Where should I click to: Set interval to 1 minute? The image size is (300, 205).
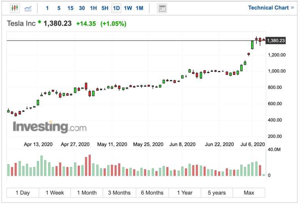coord(47,8)
